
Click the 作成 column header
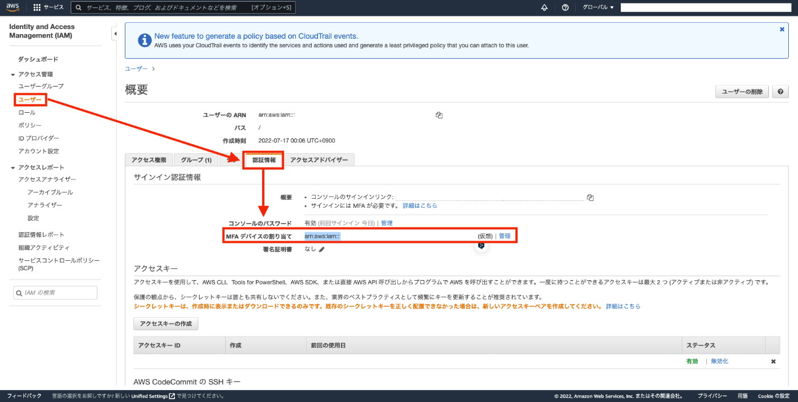click(x=266, y=345)
